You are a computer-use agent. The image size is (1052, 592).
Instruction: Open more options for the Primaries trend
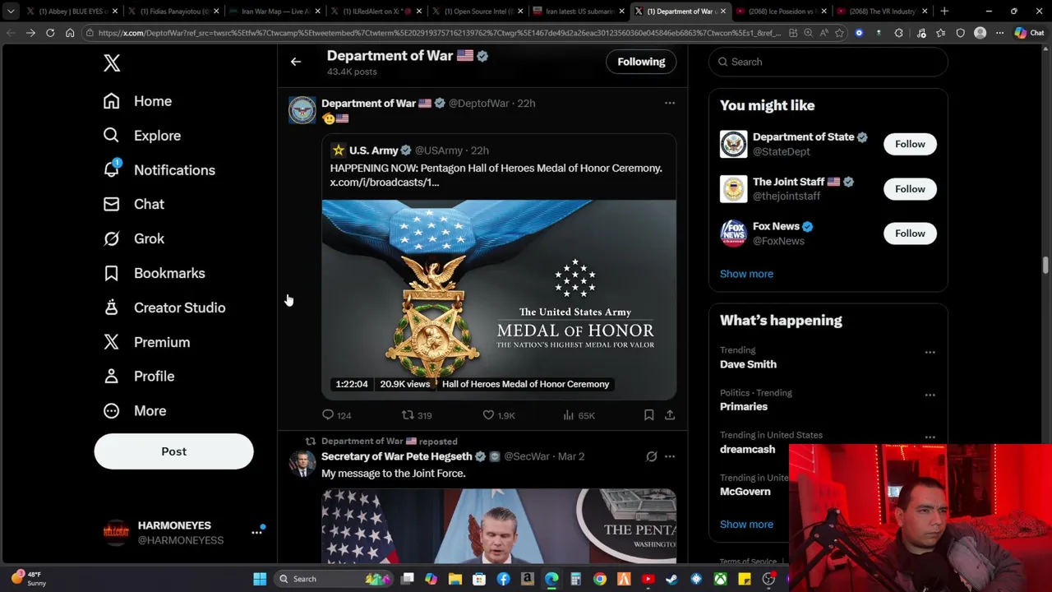tap(930, 395)
